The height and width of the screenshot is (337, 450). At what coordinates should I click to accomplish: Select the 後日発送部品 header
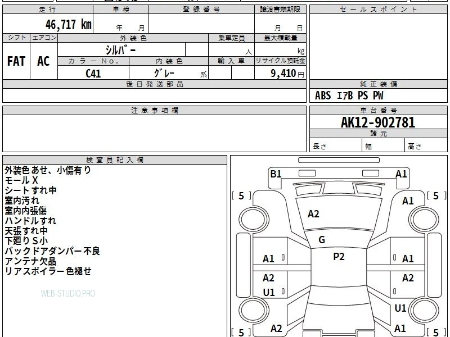tap(154, 84)
